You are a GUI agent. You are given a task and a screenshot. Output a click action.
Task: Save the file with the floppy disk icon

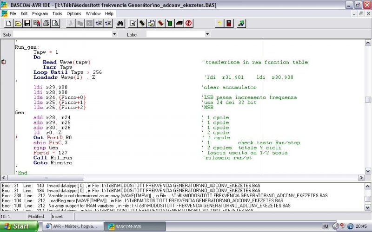tap(27, 23)
